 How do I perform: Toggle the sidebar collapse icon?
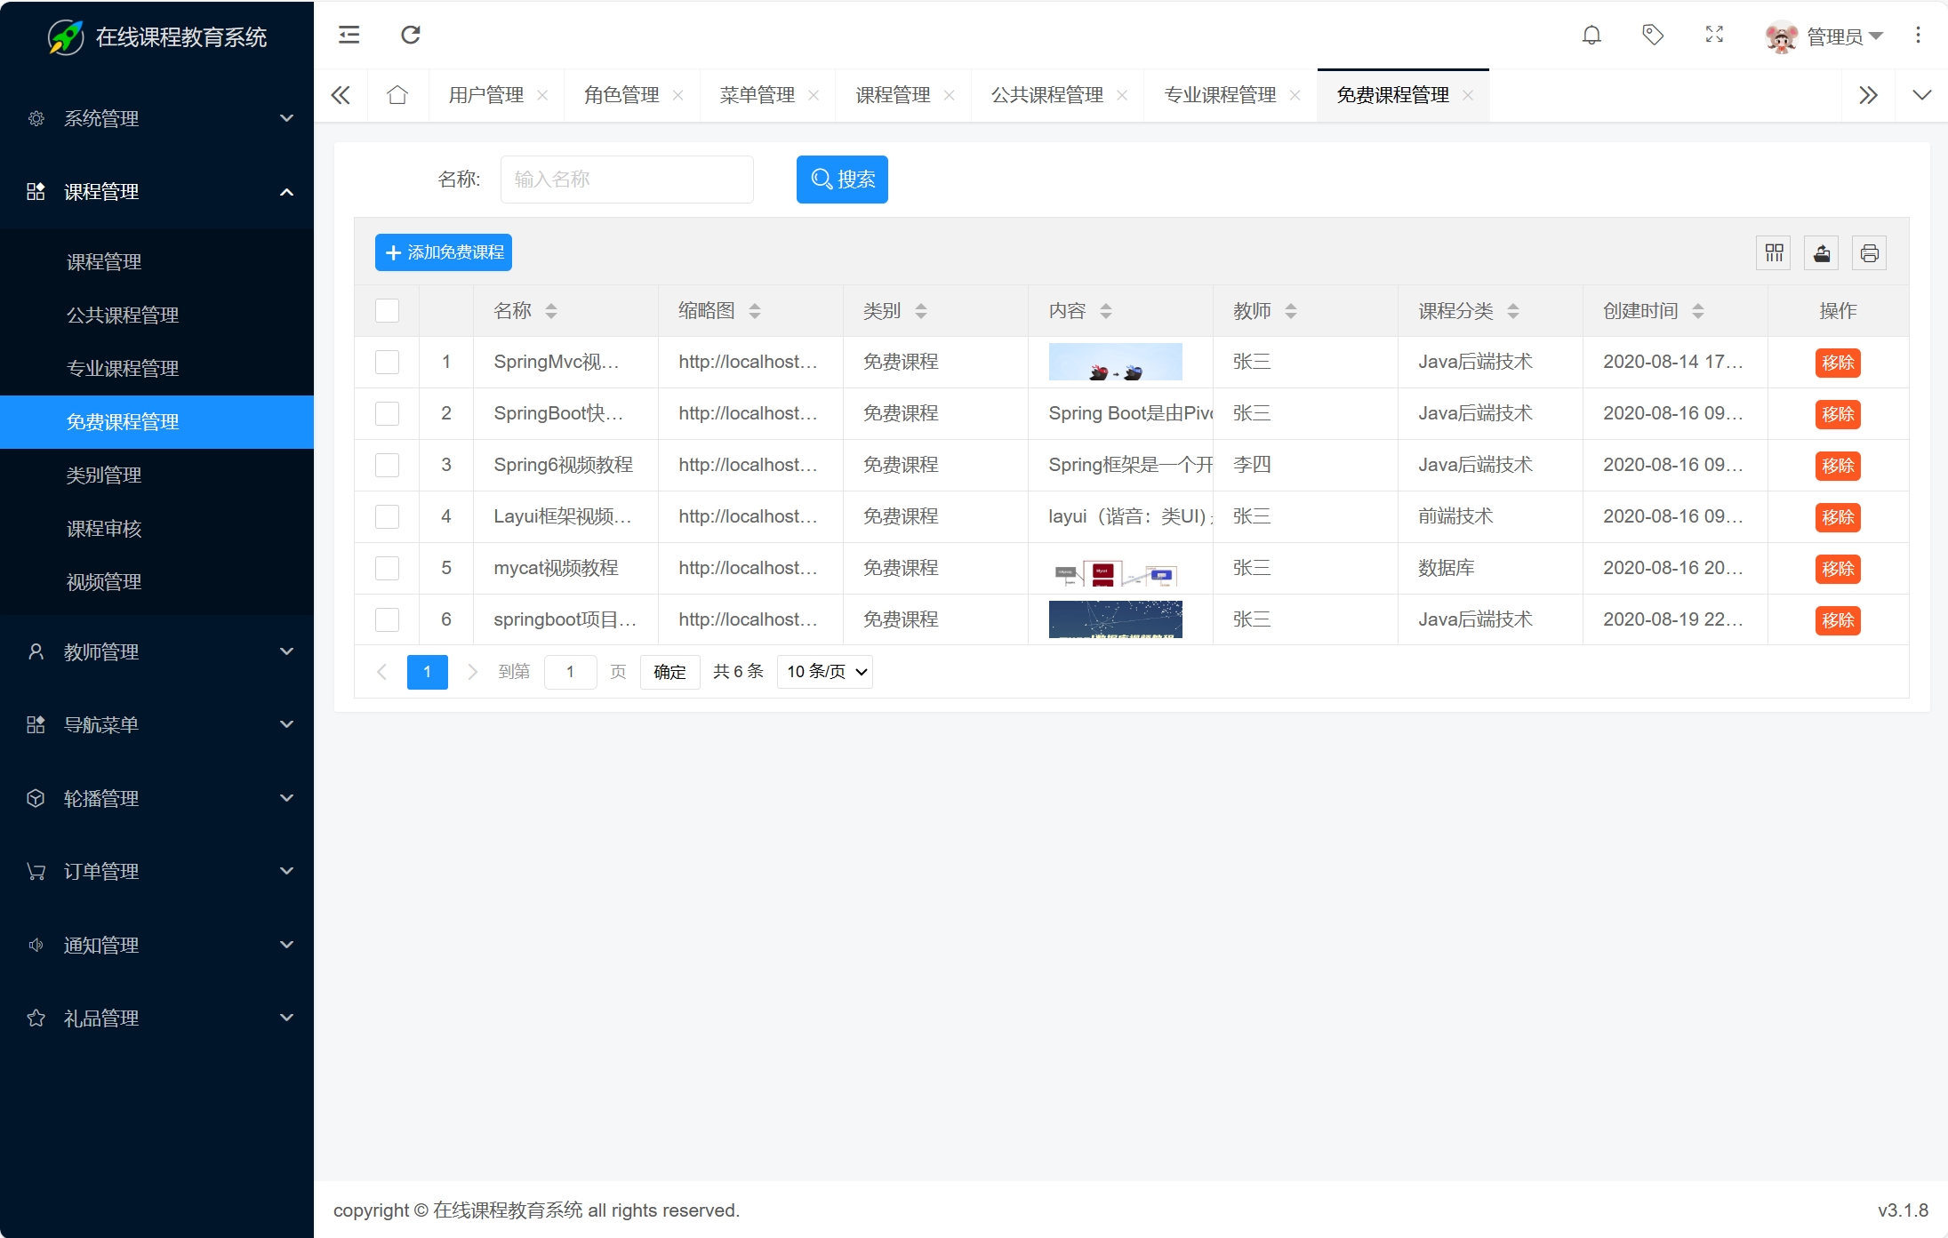click(x=349, y=36)
